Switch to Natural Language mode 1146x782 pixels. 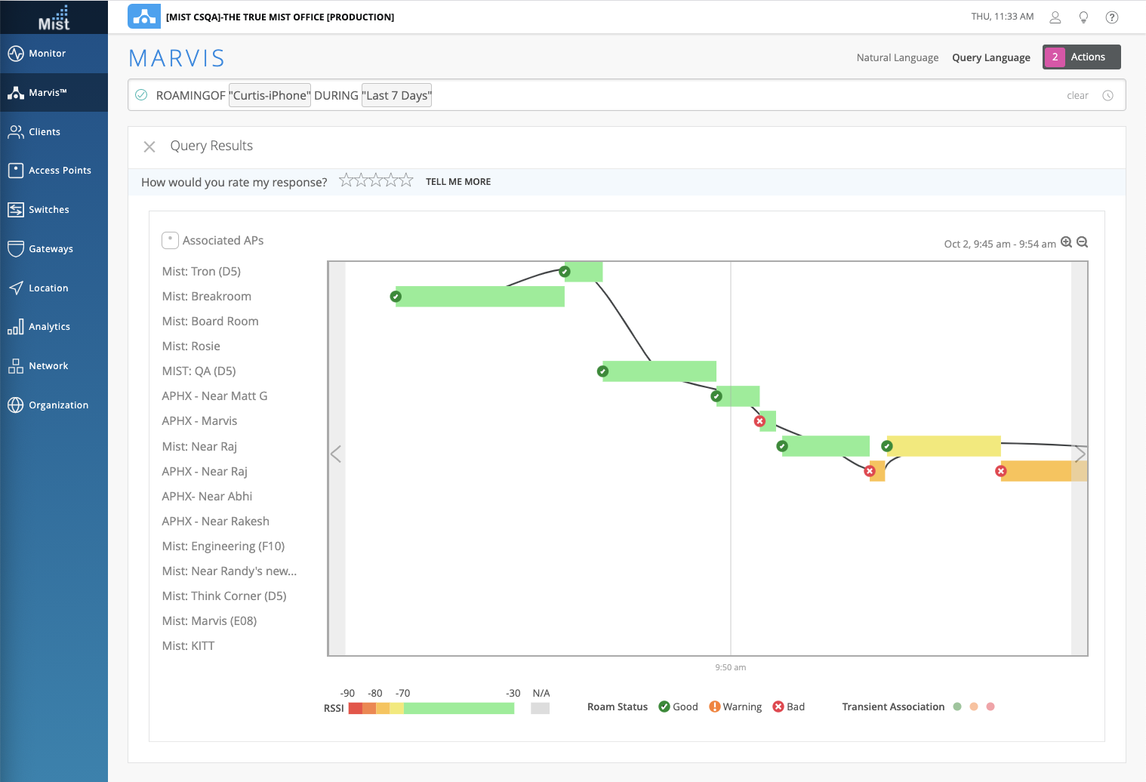click(x=897, y=57)
